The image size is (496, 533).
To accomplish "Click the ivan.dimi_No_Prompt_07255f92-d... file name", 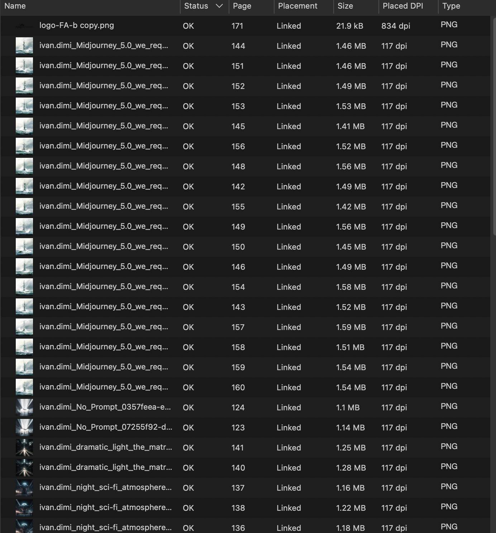I will 106,427.
